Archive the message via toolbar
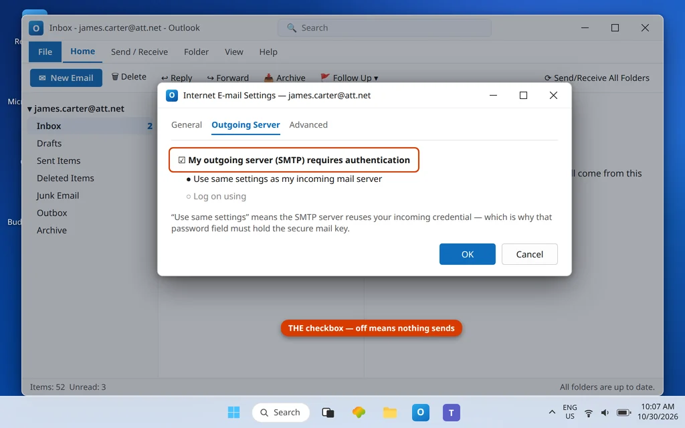The image size is (685, 428). [284, 78]
